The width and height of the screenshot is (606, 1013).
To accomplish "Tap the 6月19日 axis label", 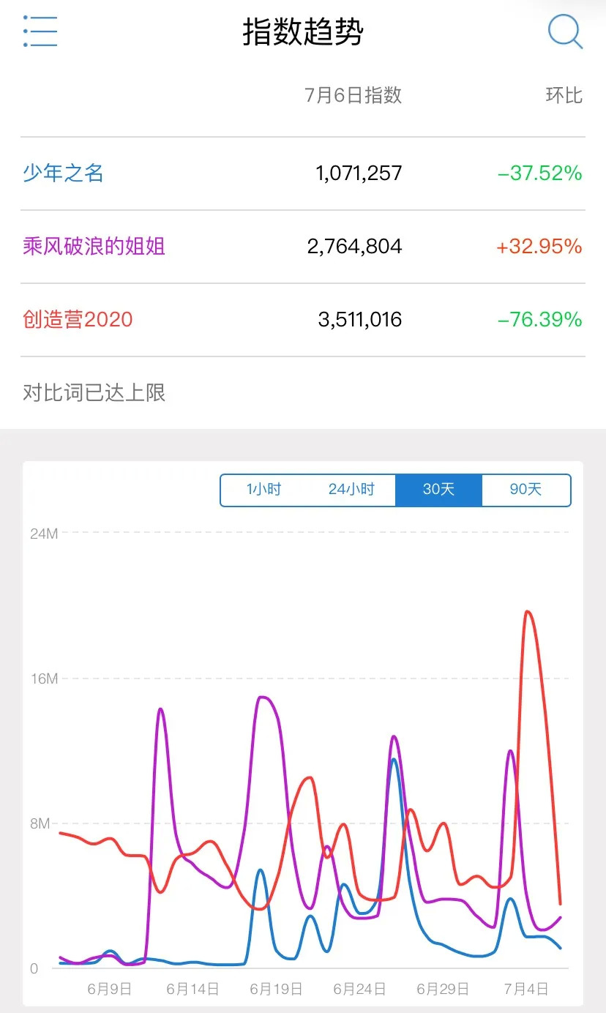I will [277, 989].
